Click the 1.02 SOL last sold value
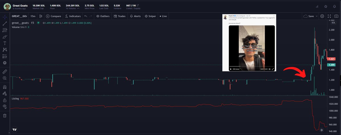Image resolution: width=341 pixels, height=135 pixels. (x=104, y=5)
